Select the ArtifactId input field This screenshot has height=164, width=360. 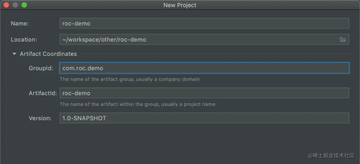[204, 93]
